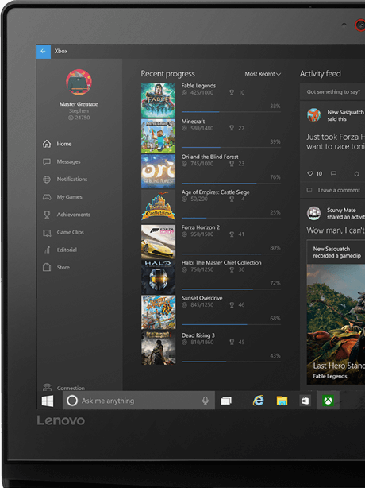The image size is (365, 488).
Task: Click the blue back arrow button
Action: (x=44, y=52)
